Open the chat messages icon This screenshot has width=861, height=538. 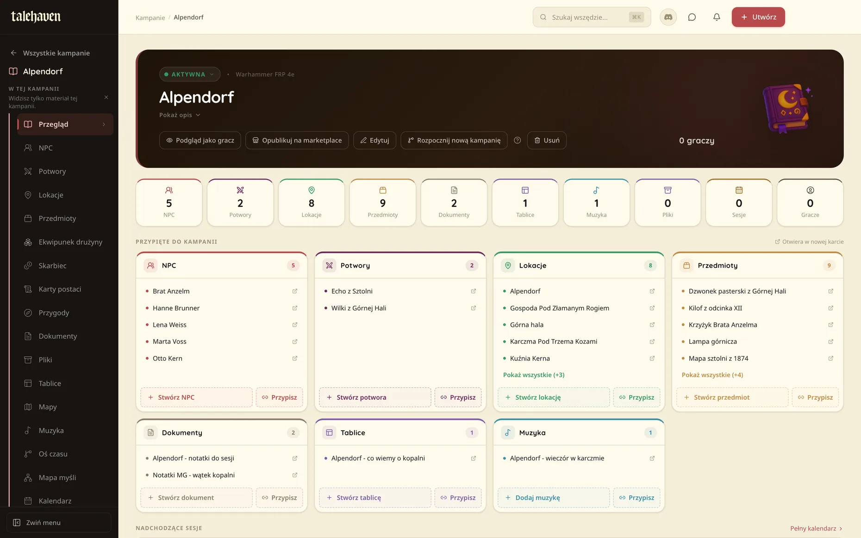tap(692, 17)
